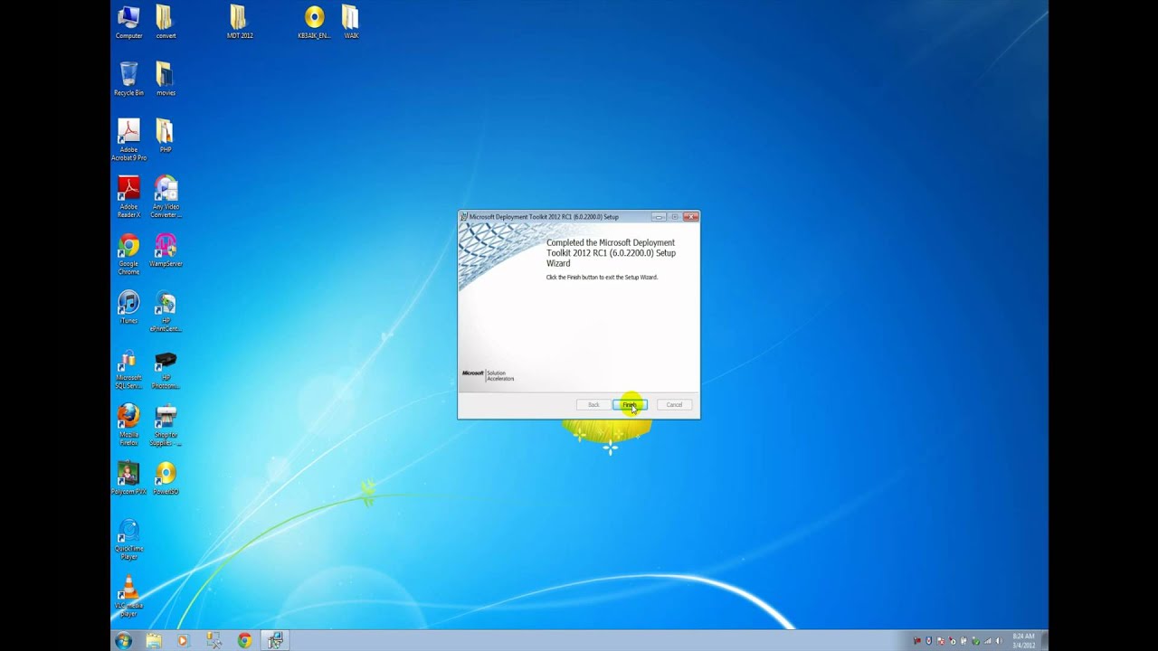The width and height of the screenshot is (1158, 651).
Task: Minimize the MDT 2012 Setup window
Action: coord(660,217)
